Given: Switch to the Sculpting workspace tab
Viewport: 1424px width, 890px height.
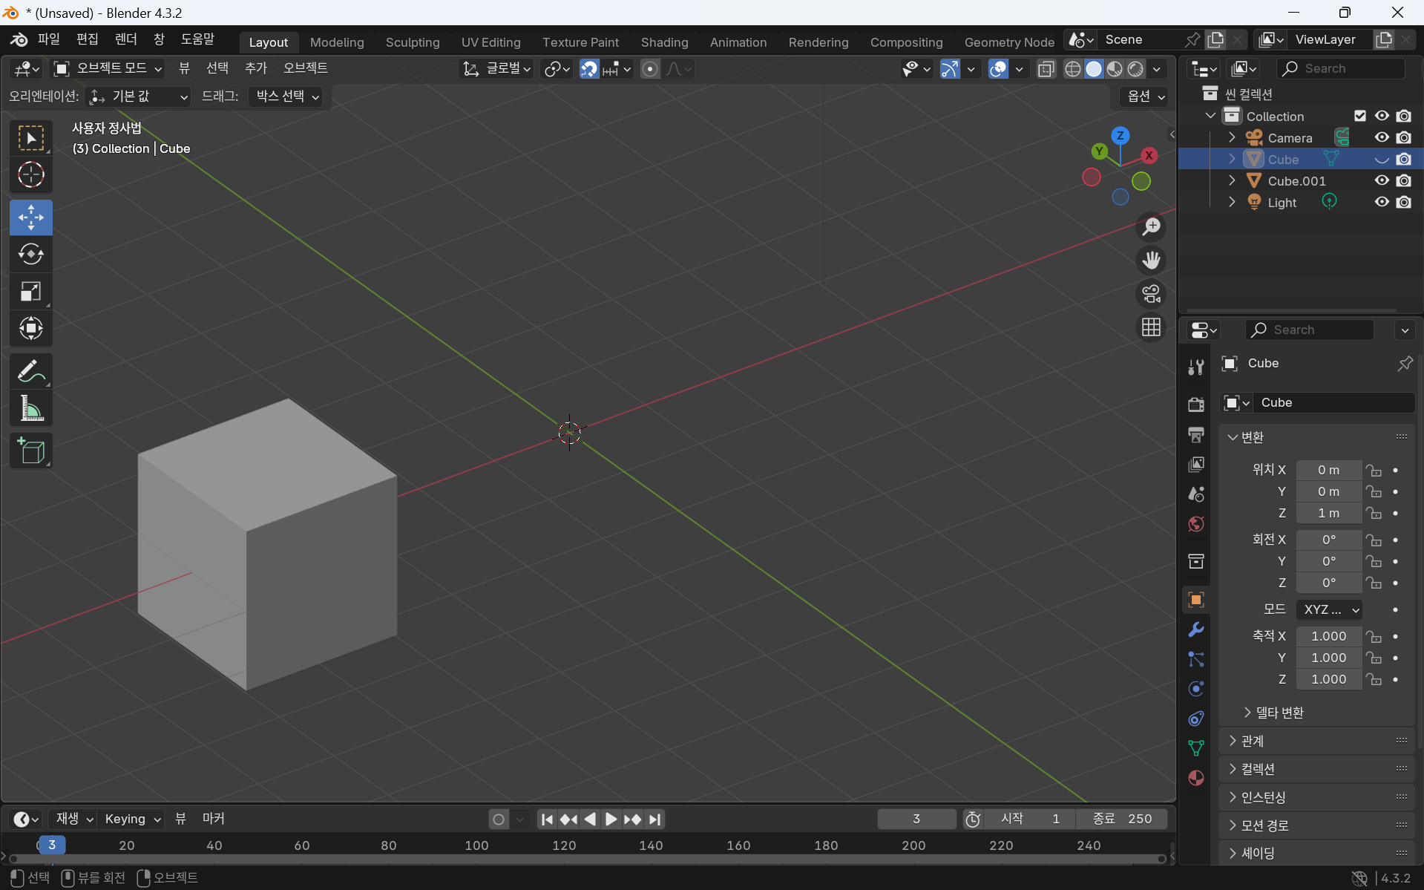Looking at the screenshot, I should point(413,42).
